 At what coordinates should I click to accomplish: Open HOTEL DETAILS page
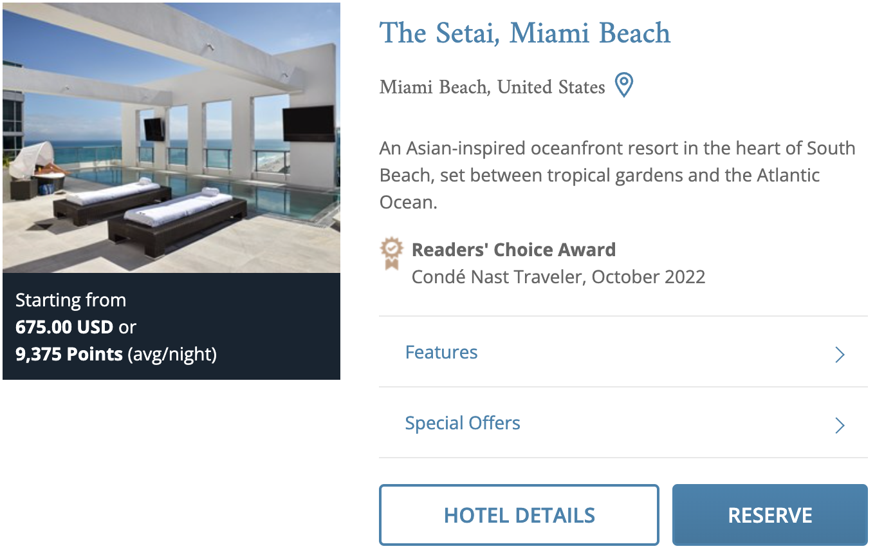click(519, 514)
